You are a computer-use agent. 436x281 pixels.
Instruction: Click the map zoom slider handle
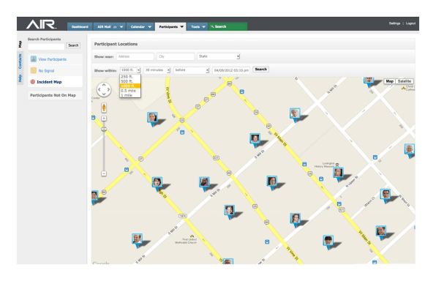click(104, 129)
